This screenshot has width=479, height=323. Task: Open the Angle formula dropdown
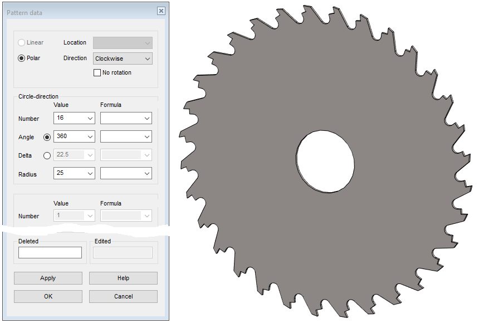146,136
